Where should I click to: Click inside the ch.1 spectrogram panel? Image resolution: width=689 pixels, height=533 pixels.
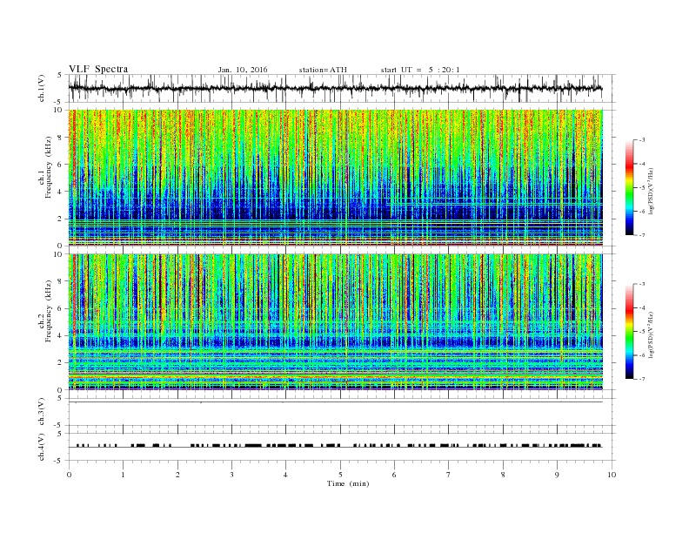[x=335, y=178]
